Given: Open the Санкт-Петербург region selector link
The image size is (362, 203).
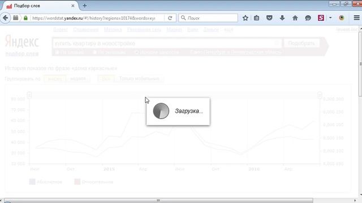Looking at the screenshot, I should [235, 52].
